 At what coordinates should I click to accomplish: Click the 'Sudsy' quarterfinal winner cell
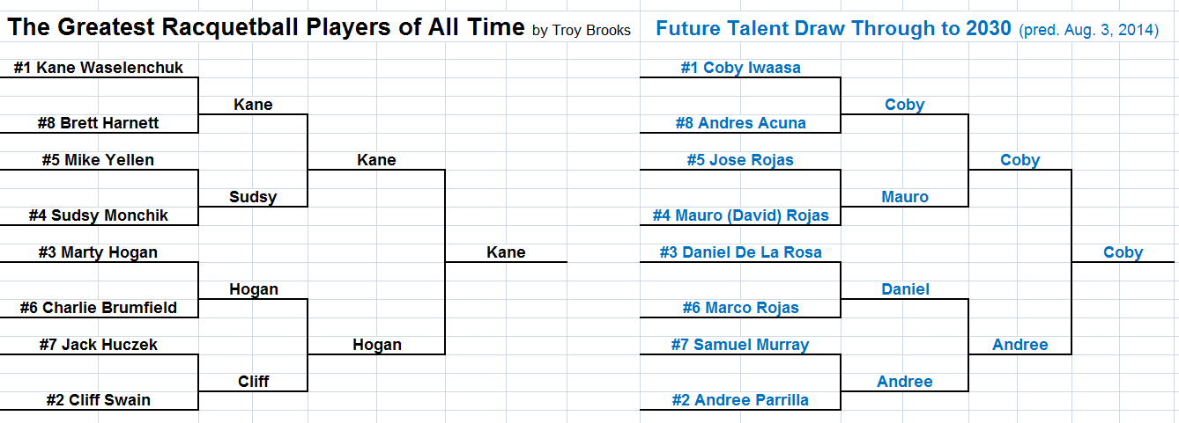click(253, 197)
